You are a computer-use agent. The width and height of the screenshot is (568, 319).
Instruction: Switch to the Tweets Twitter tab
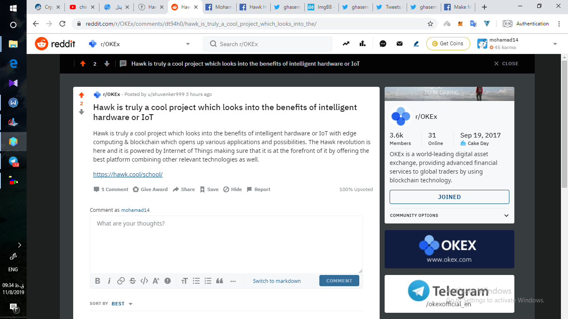coord(389,7)
